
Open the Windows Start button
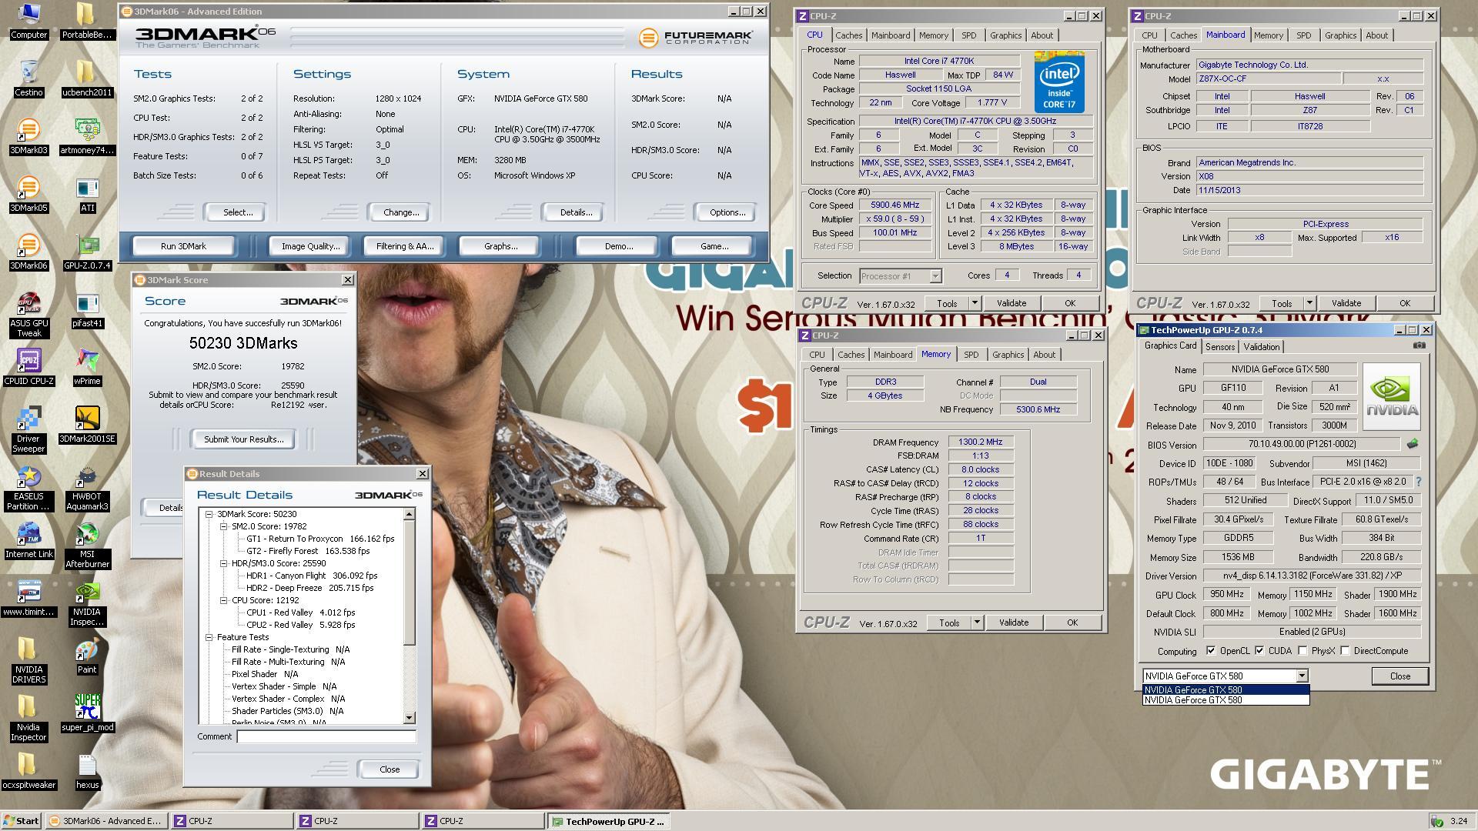tap(22, 821)
